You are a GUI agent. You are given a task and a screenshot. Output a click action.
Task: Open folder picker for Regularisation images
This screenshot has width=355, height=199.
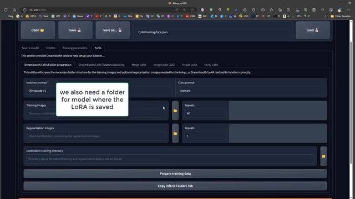click(175, 133)
